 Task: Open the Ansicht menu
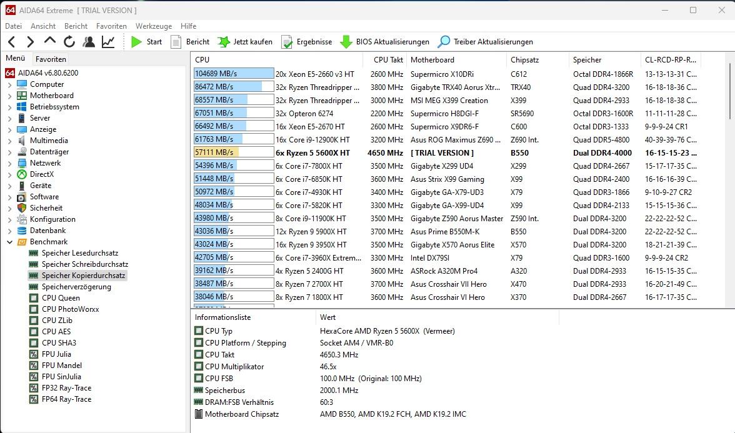pos(43,26)
